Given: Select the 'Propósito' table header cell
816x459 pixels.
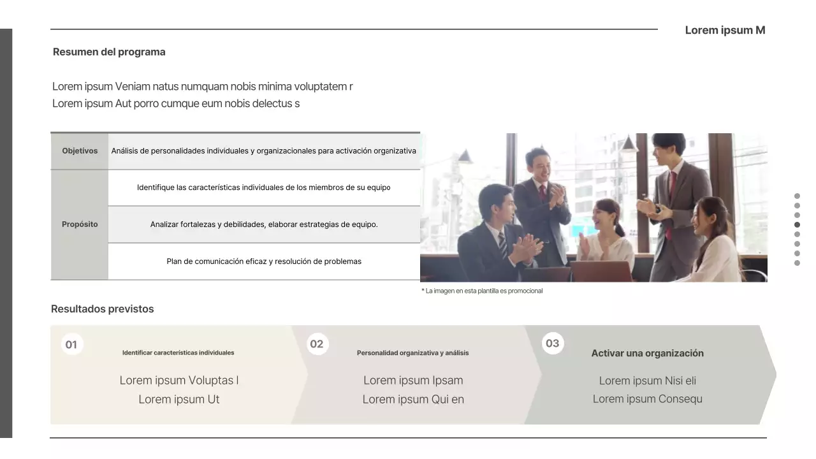Looking at the screenshot, I should pyautogui.click(x=80, y=224).
